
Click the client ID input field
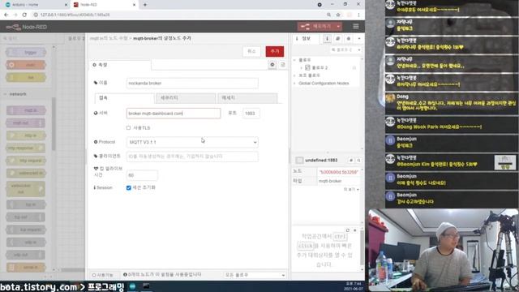(x=192, y=157)
